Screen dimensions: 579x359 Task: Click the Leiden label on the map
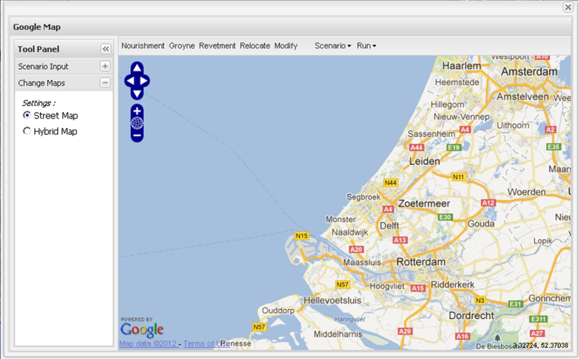point(425,161)
